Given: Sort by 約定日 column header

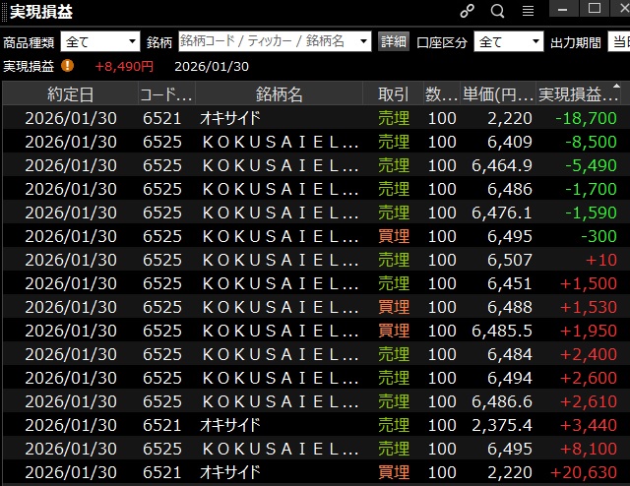Looking at the screenshot, I should 71,94.
